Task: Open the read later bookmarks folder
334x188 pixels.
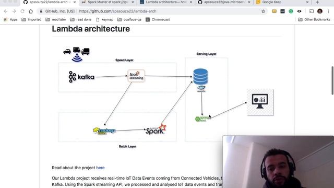Action: click(x=56, y=20)
